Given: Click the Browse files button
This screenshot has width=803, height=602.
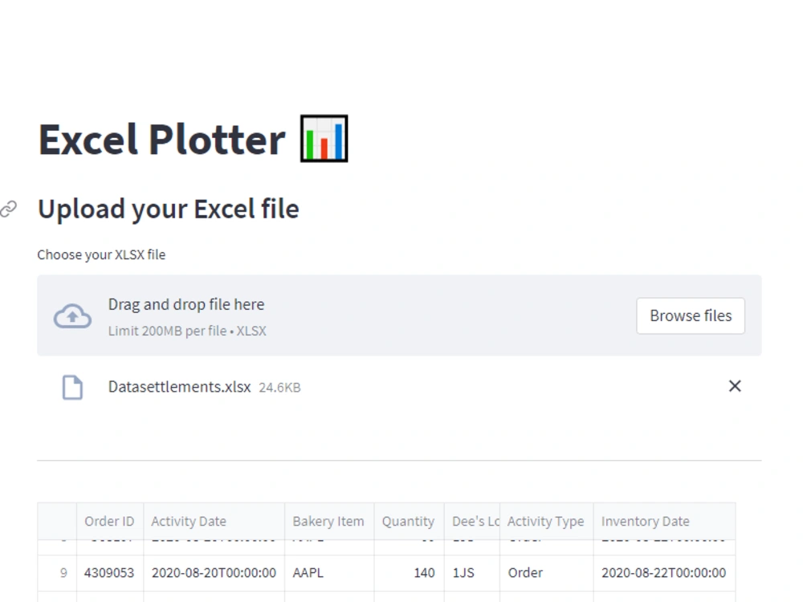Looking at the screenshot, I should pyautogui.click(x=690, y=315).
